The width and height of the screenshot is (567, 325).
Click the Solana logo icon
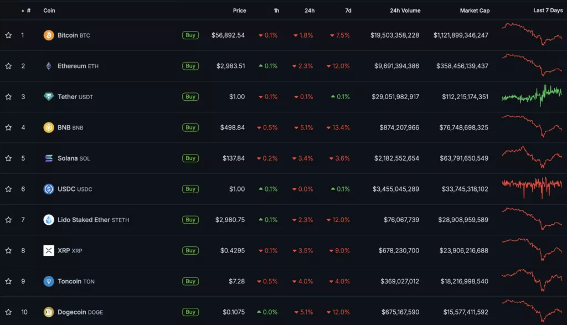pos(49,158)
